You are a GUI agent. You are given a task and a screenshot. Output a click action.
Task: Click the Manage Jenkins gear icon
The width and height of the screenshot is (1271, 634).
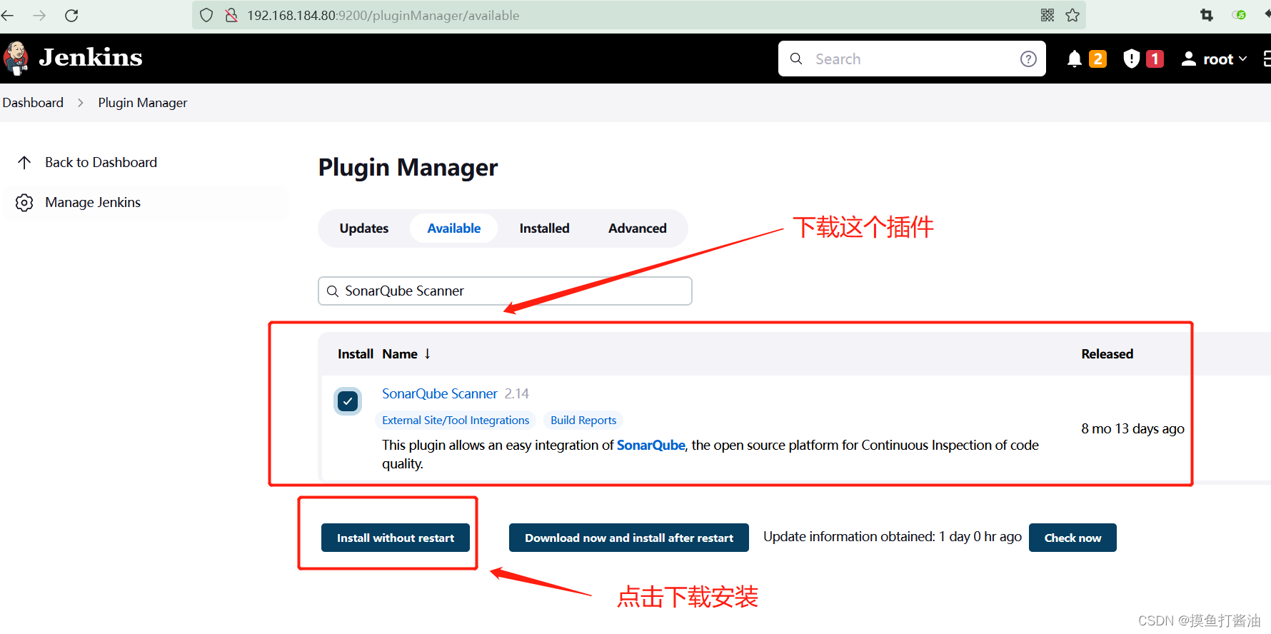click(24, 203)
